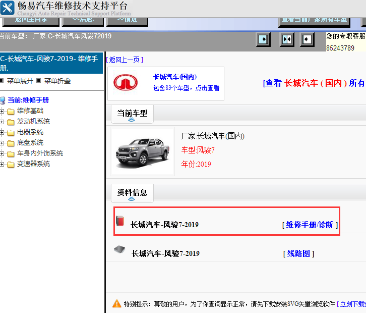Click the >>前进 forward button
Viewport: 366px width, 313px height.
point(127,22)
